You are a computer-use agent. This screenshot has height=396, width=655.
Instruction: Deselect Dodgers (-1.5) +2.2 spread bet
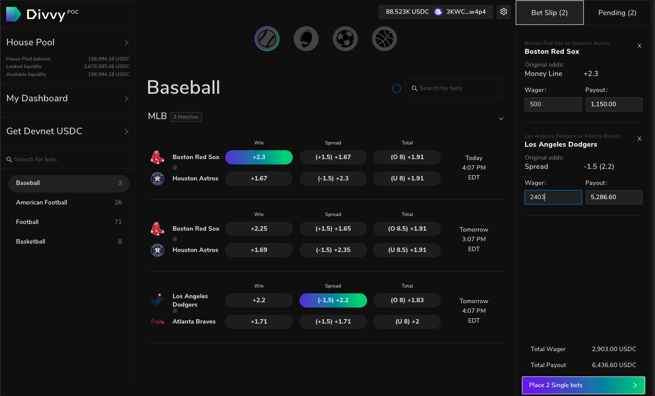tap(333, 300)
